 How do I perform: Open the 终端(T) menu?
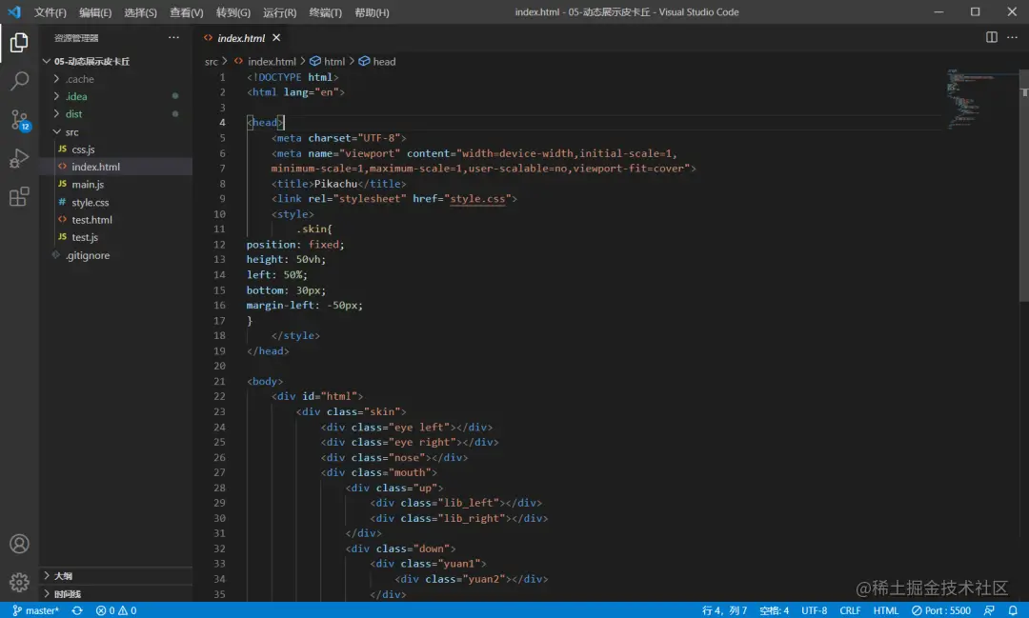pyautogui.click(x=326, y=12)
